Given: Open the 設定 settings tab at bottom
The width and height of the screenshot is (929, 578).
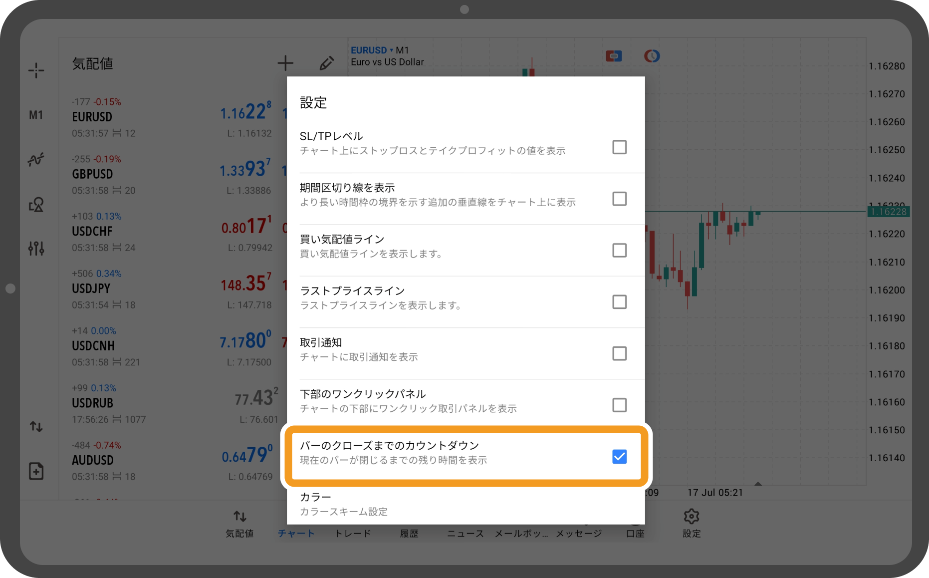Looking at the screenshot, I should [x=692, y=524].
